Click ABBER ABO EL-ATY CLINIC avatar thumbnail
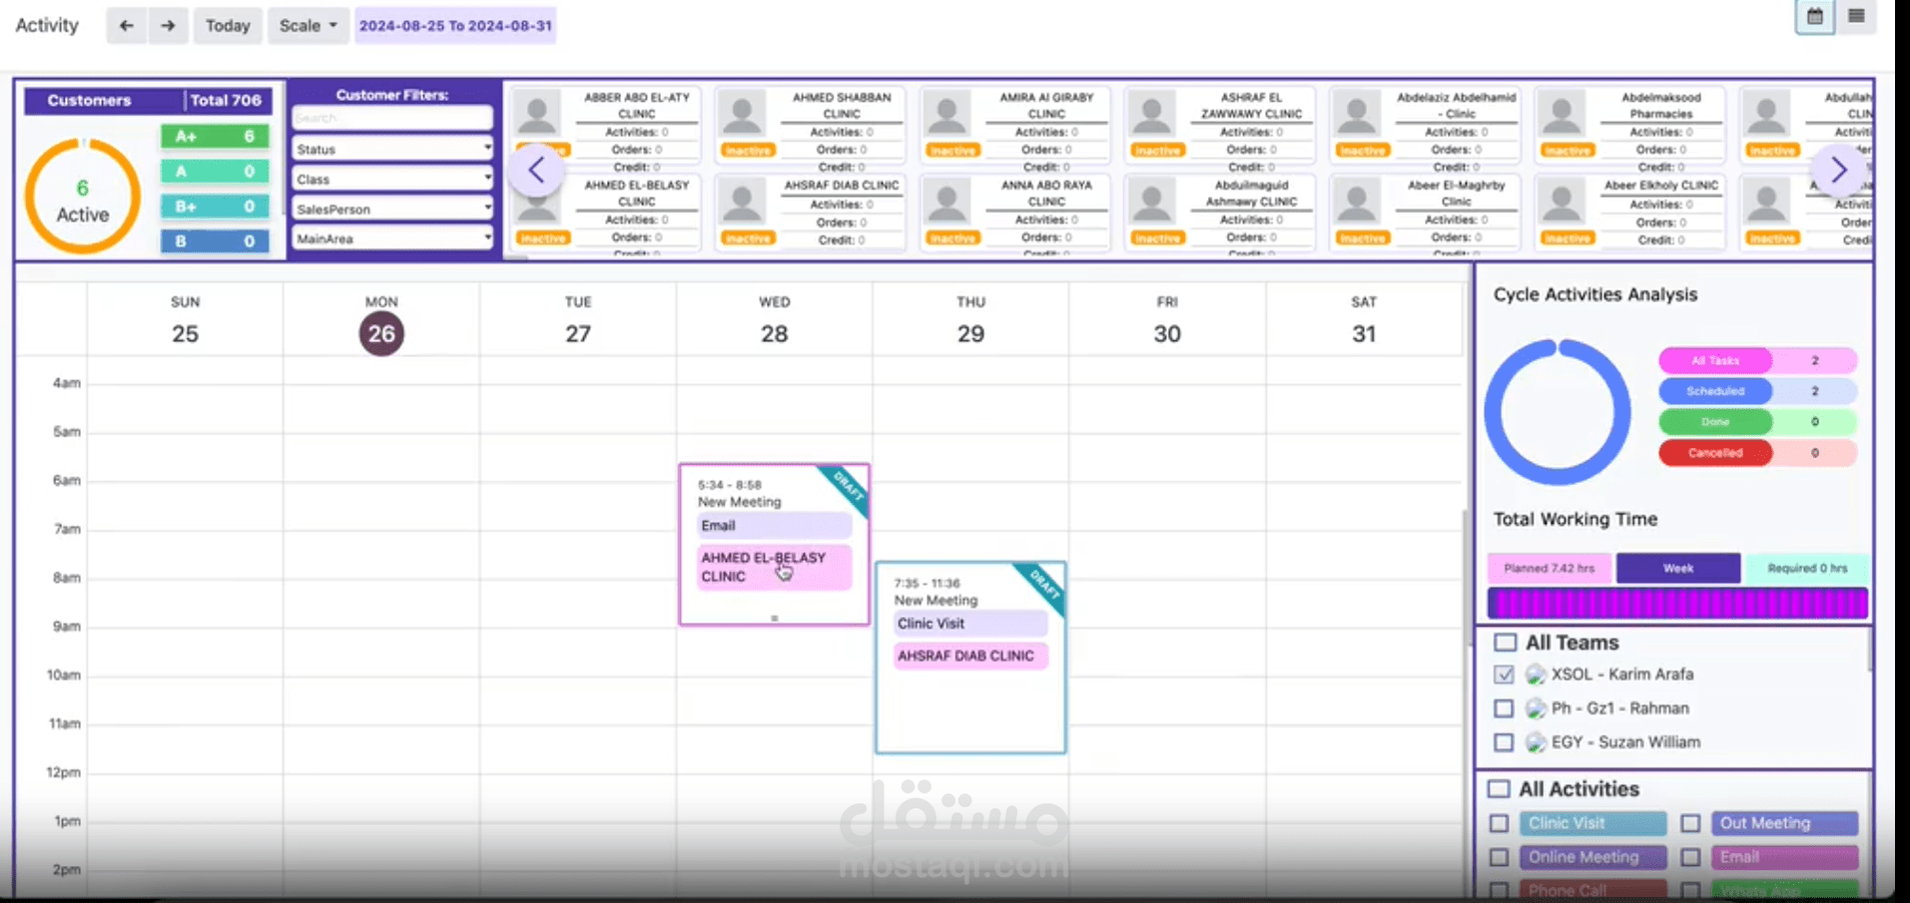This screenshot has width=1910, height=903. [x=539, y=112]
